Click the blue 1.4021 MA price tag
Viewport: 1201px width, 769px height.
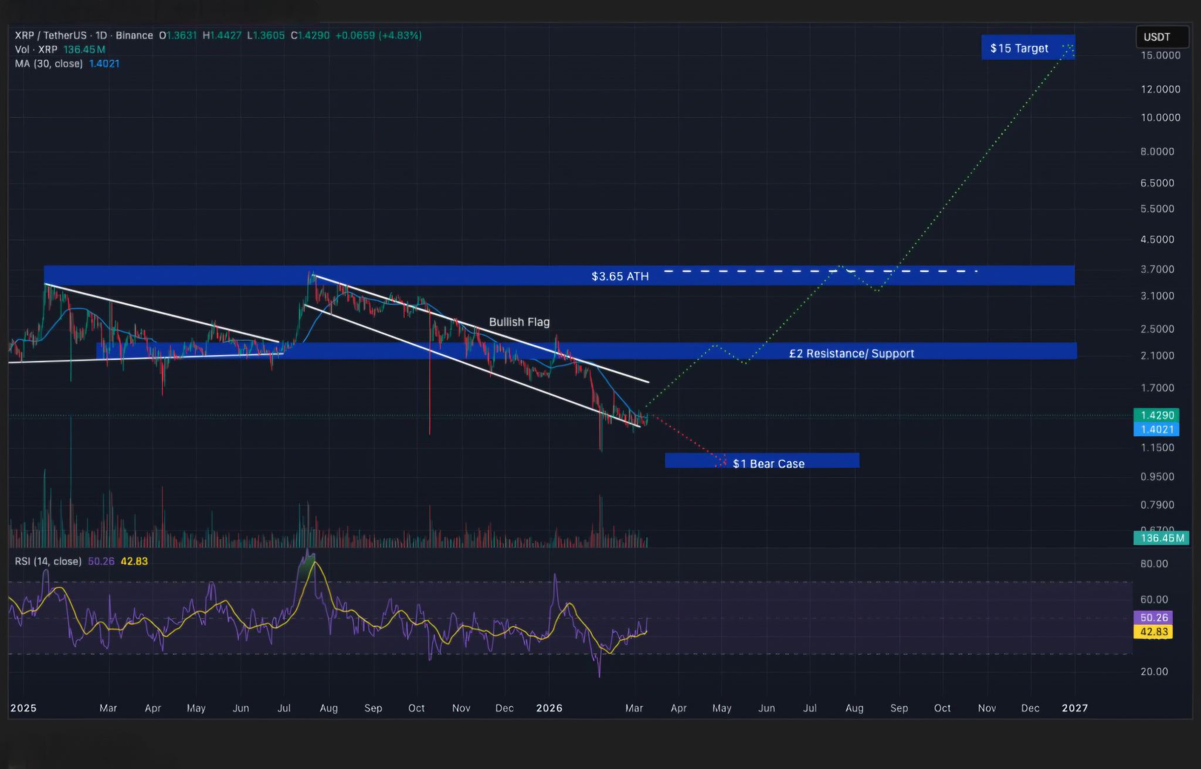tap(1156, 429)
